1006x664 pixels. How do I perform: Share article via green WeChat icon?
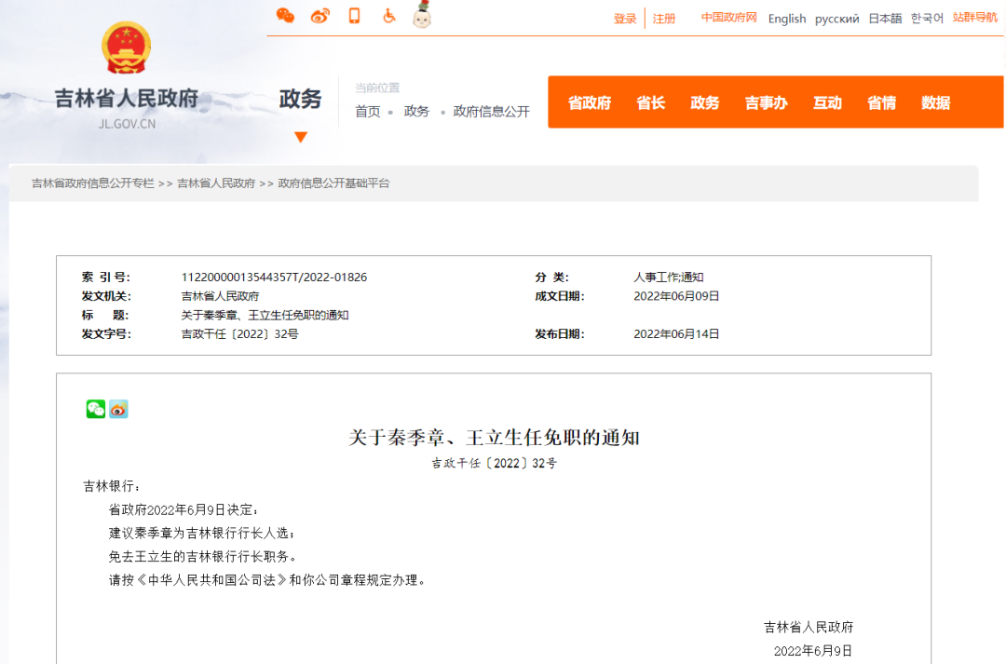pos(95,409)
